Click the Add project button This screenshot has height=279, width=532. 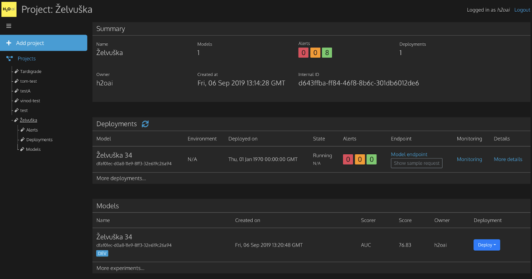point(44,43)
